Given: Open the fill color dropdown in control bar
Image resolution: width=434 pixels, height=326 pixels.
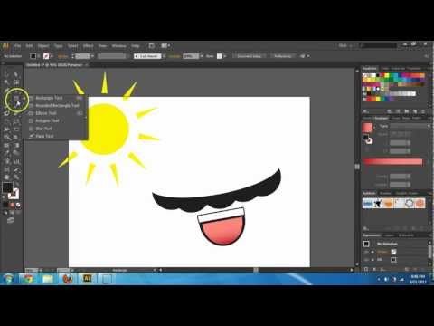Looking at the screenshot, I should tap(38, 56).
